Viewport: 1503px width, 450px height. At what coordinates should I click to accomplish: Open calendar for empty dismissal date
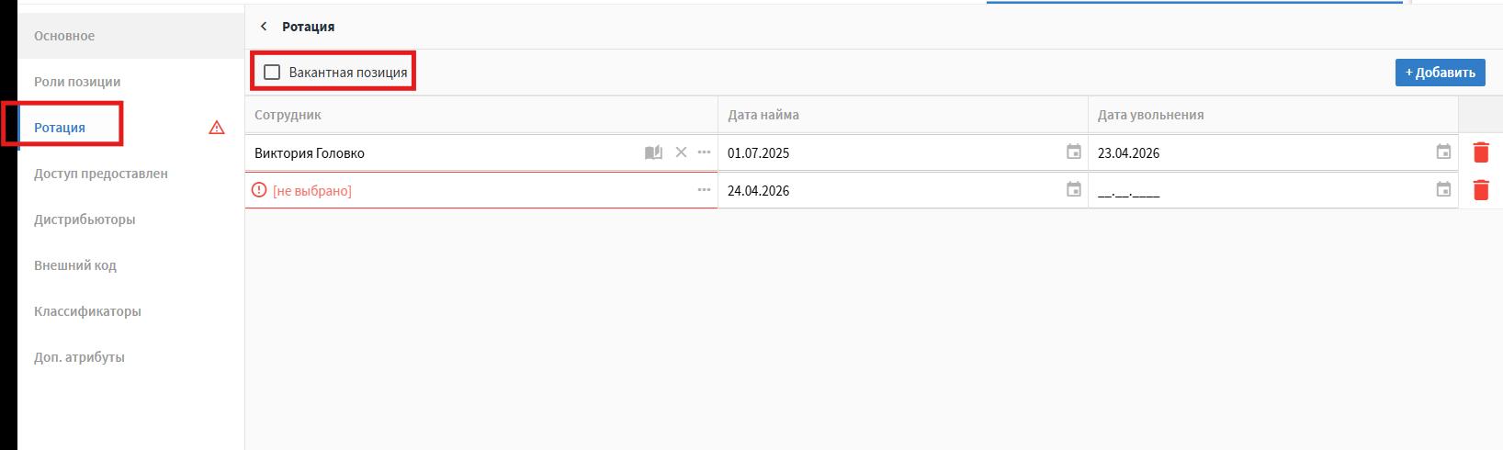pyautogui.click(x=1443, y=190)
